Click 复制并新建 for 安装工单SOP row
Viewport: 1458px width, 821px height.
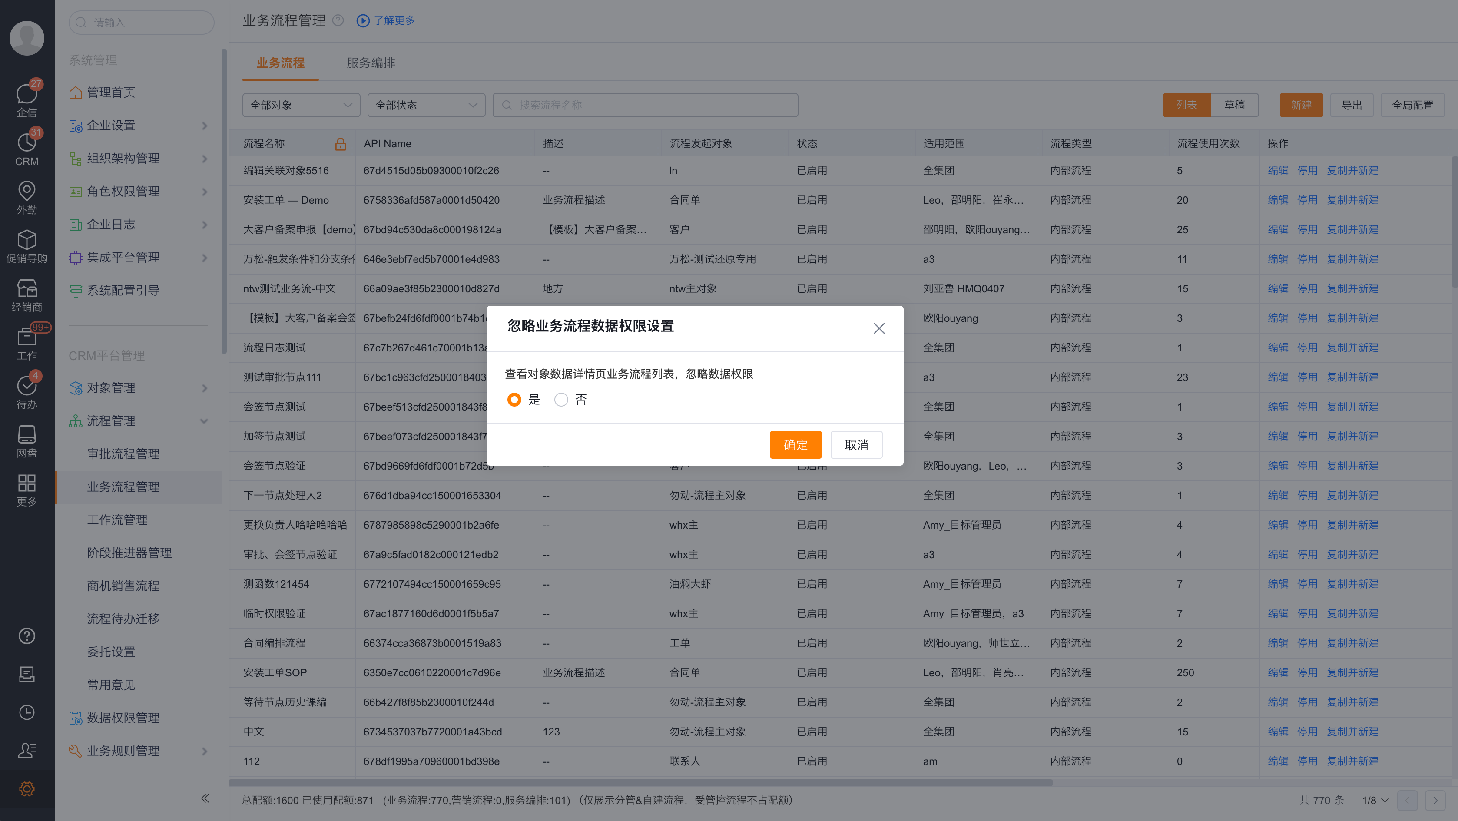pos(1352,673)
